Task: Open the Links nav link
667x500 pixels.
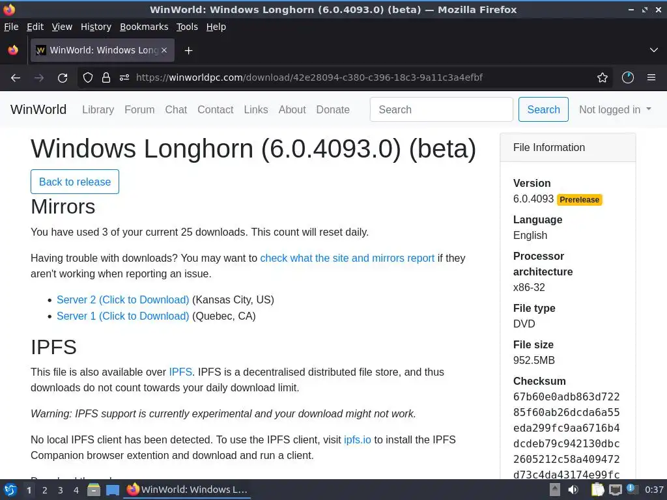Action: pos(256,109)
